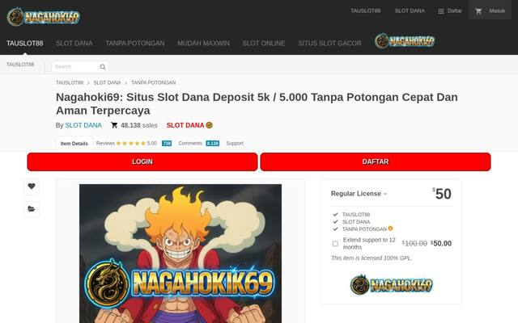Click the 48.138 sales text
The width and height of the screenshot is (518, 323).
pos(138,125)
